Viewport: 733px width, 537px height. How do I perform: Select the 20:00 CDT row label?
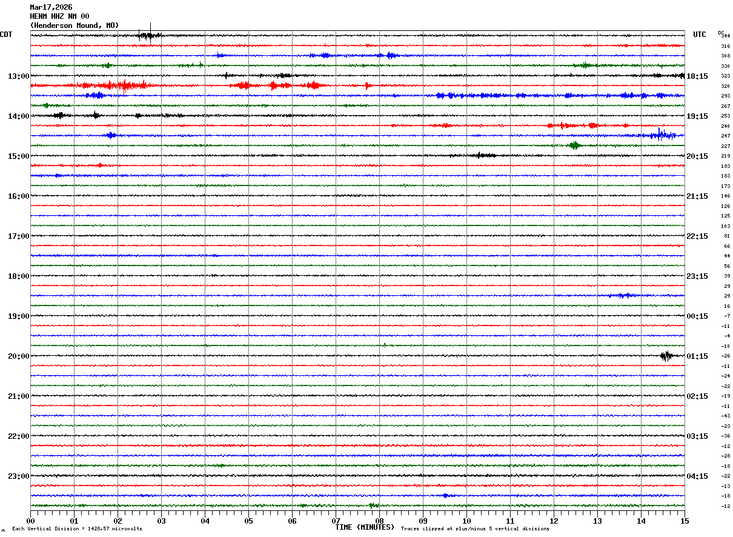[x=18, y=356]
